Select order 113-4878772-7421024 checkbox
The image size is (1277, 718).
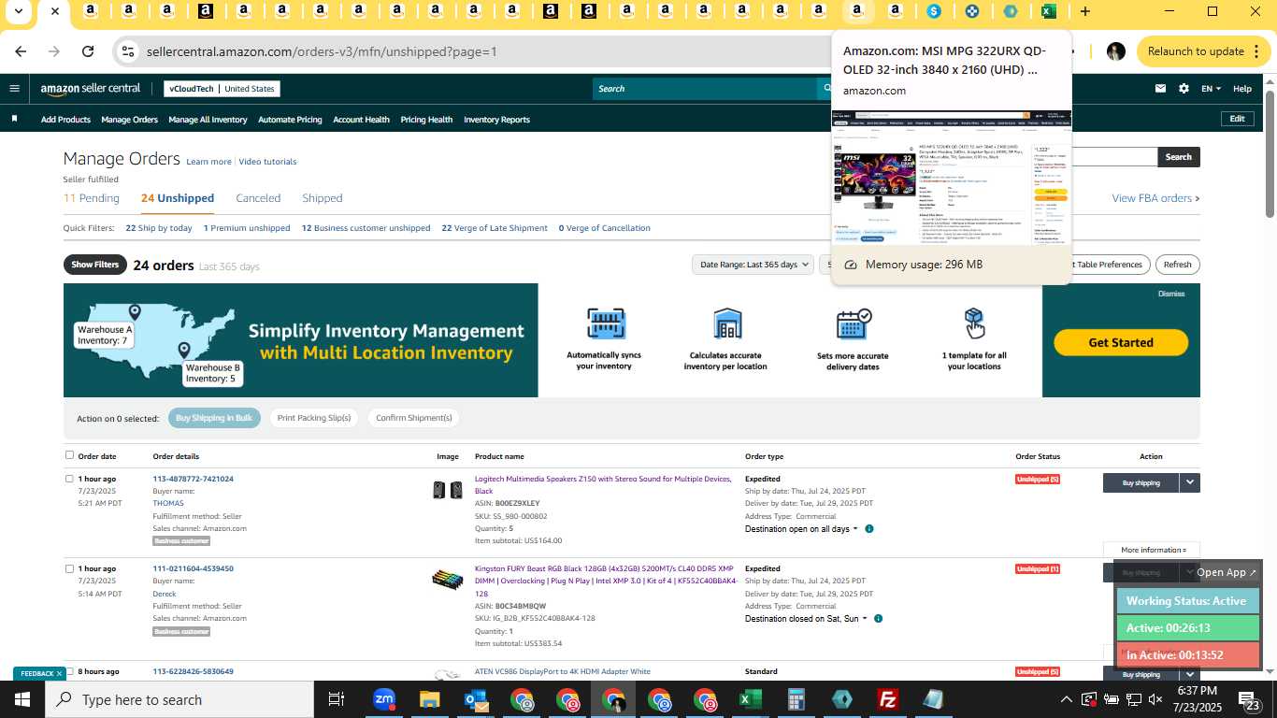[69, 479]
